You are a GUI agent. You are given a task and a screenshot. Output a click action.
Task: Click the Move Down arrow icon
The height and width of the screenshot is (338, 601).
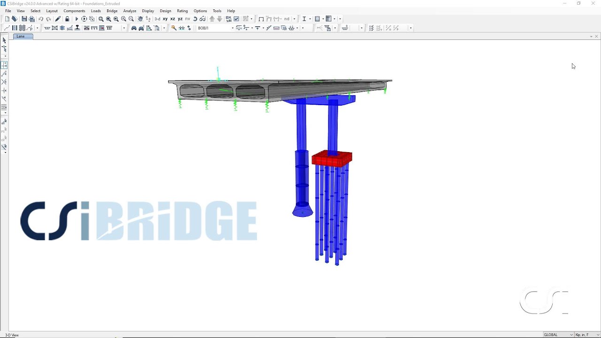click(x=219, y=19)
